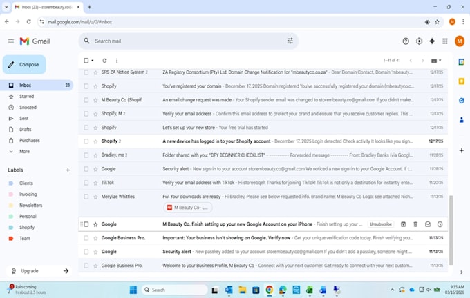This screenshot has width=470, height=298.
Task: Open the Windows Start menu
Action: (133, 290)
